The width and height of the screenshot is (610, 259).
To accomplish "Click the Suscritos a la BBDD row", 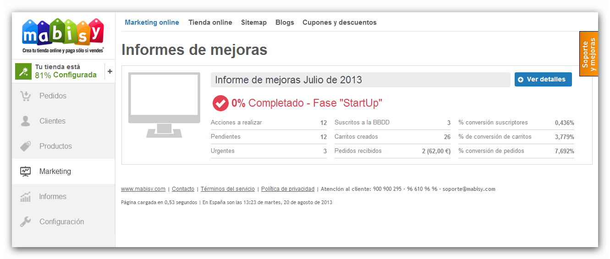I will [392, 123].
